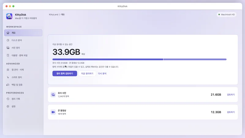This screenshot has width=245, height=138.
Task: Click 검토하기 for 큰 동영상
Action: click(x=231, y=112)
